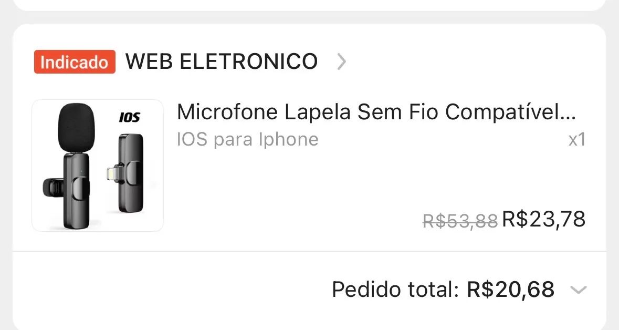Tap the IOS para Iphone variation label

point(247,139)
